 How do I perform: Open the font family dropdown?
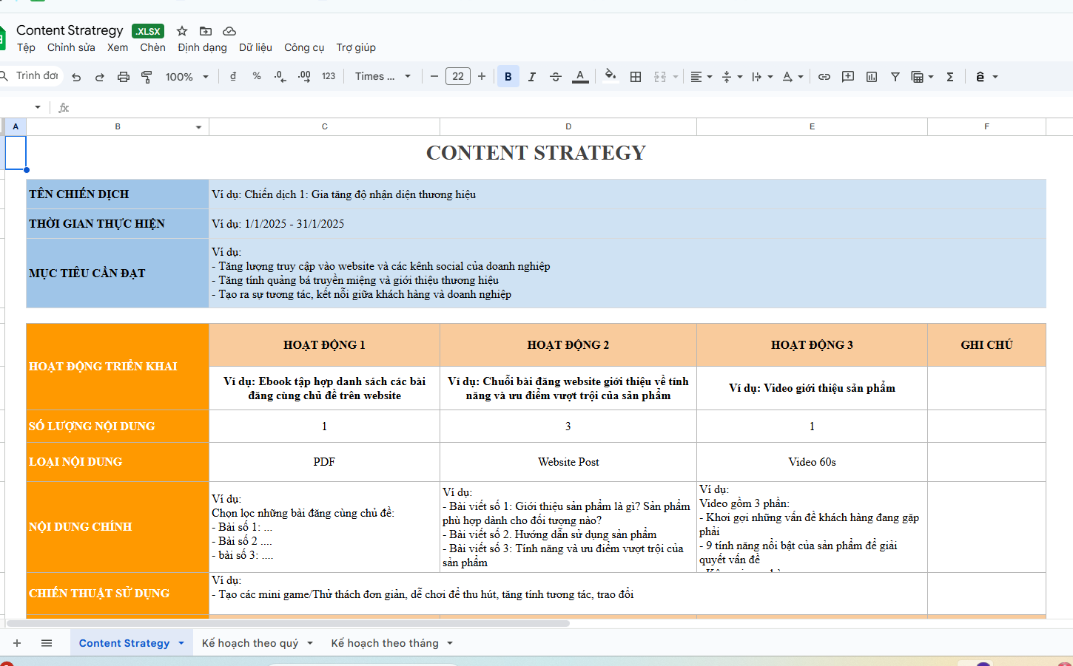click(x=382, y=76)
